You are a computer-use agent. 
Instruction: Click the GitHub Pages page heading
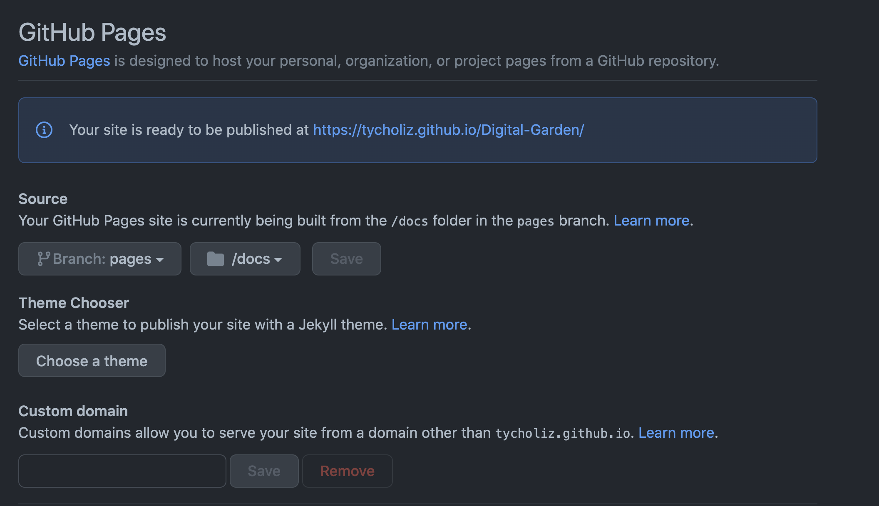point(92,32)
